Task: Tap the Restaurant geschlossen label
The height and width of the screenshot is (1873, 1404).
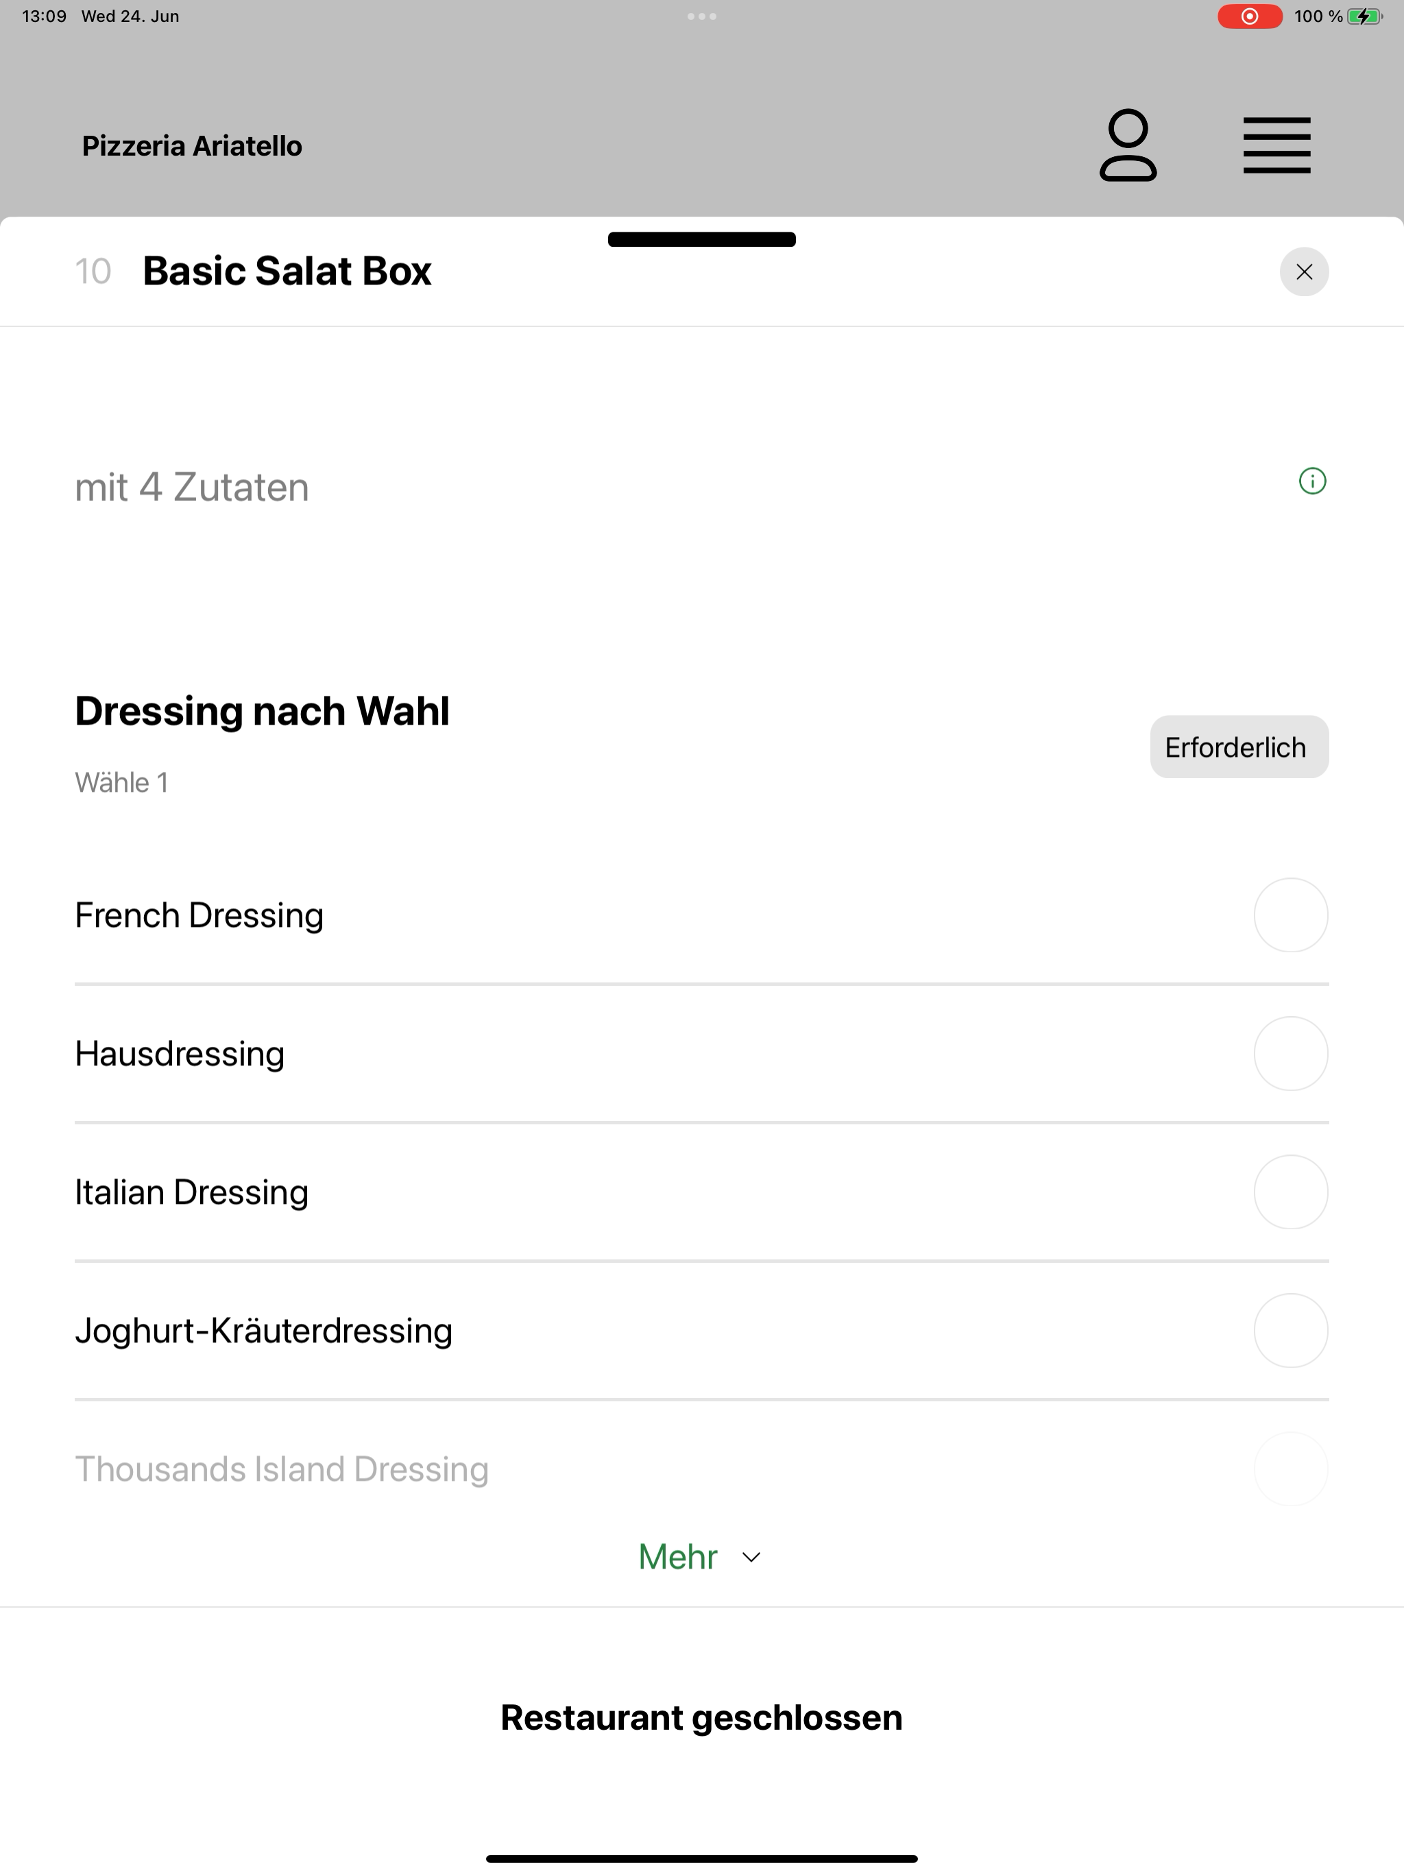Action: pos(702,1717)
